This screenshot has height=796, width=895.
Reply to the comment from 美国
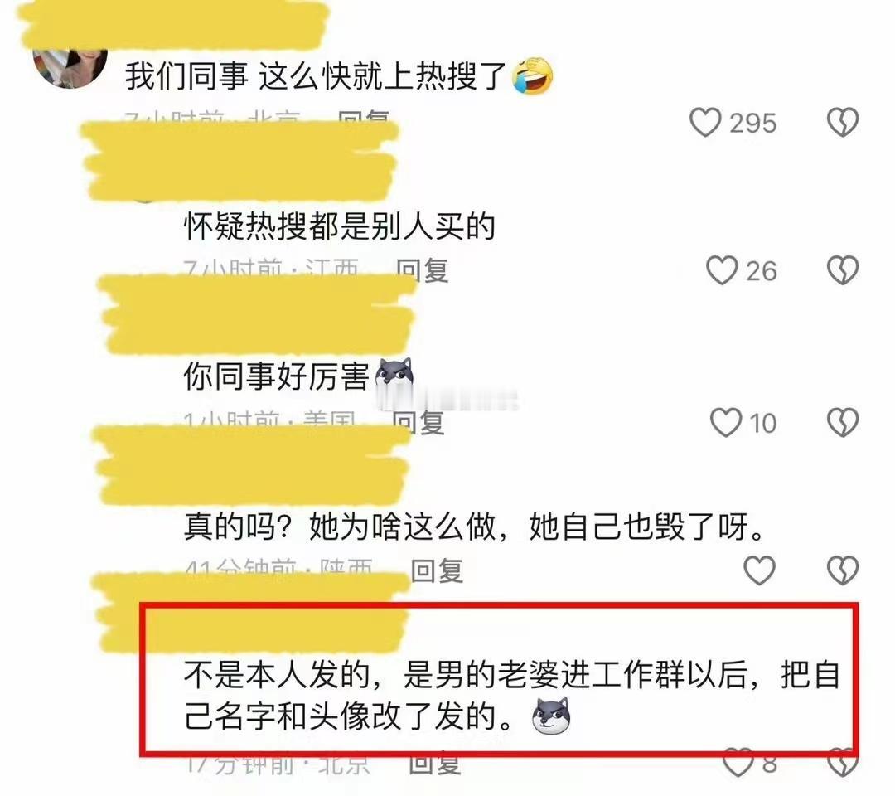[x=418, y=423]
